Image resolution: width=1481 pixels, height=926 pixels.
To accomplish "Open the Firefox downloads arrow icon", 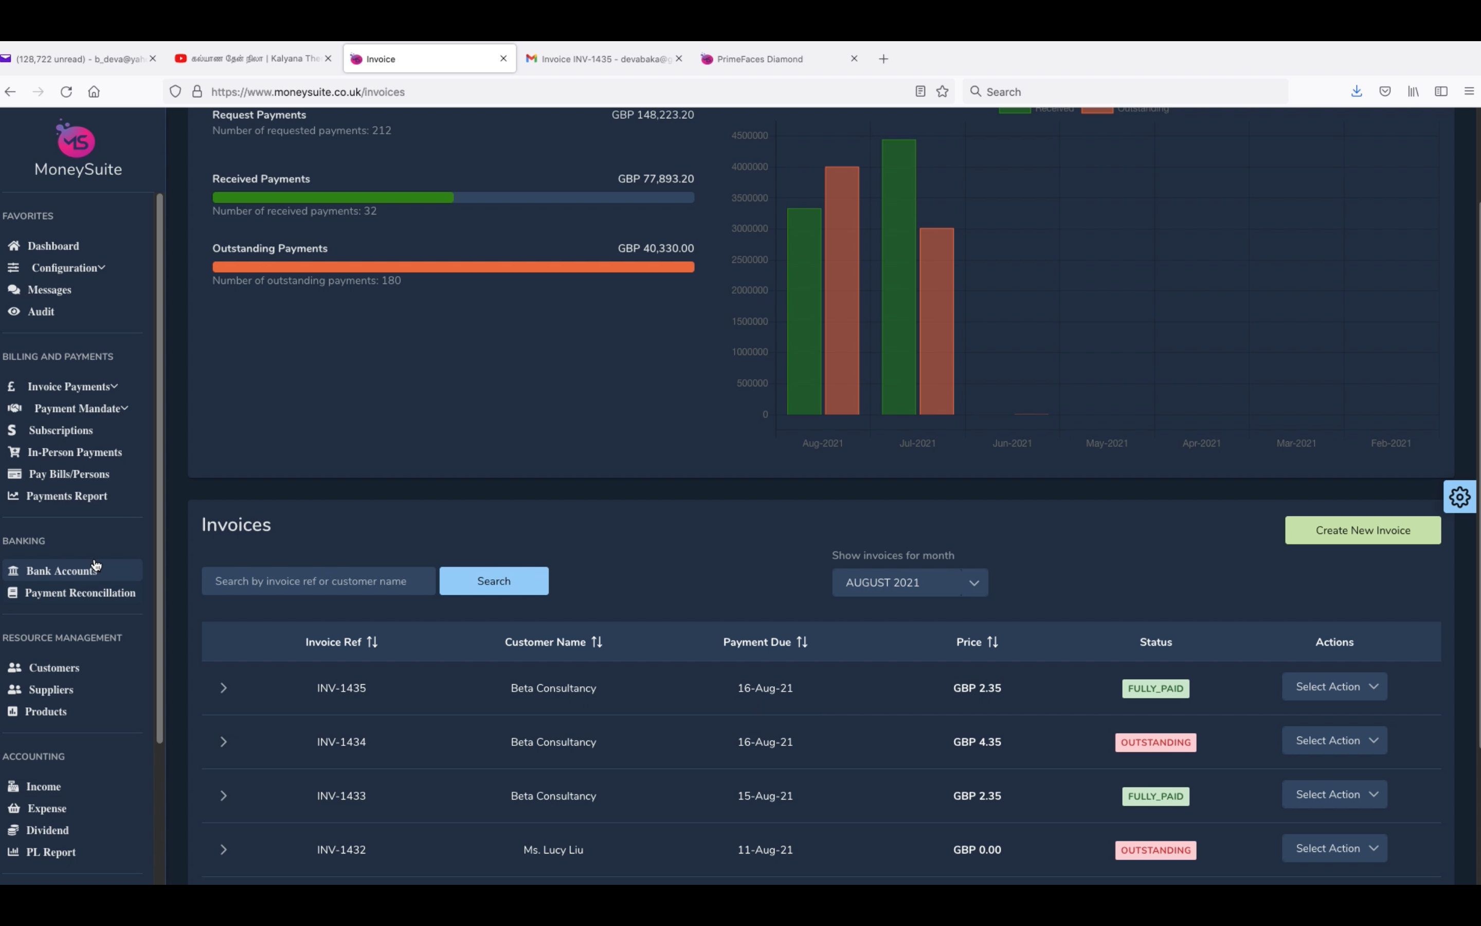I will coord(1356,91).
